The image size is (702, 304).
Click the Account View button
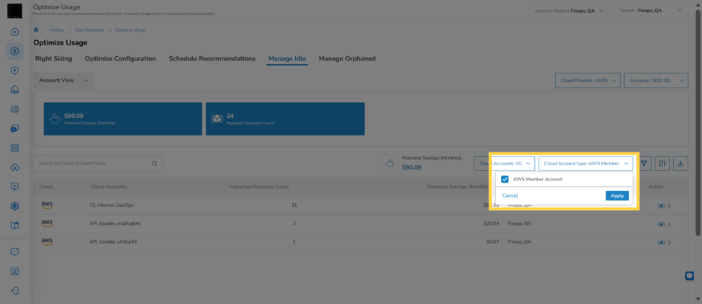coord(56,80)
